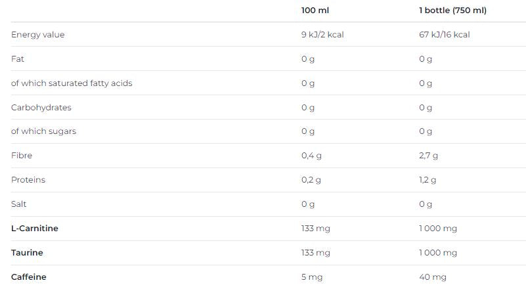Image resolution: width=526 pixels, height=289 pixels.
Task: Select the "5 mg" caffeine value
Action: [312, 277]
